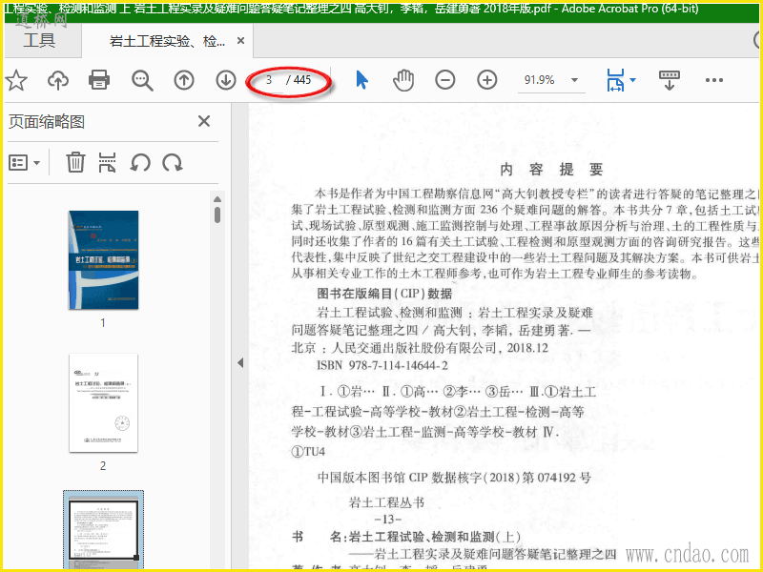Click the page 2 number label under thumbnail
763x572 pixels.
pos(103,465)
